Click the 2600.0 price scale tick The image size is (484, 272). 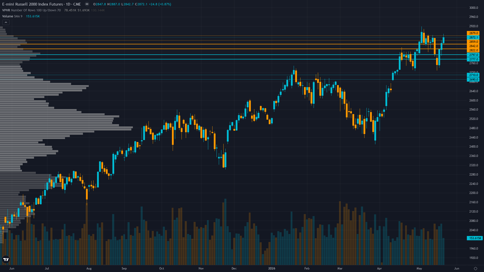[473, 100]
